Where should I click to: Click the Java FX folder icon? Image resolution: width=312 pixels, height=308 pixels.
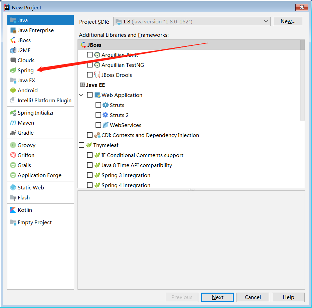13,81
